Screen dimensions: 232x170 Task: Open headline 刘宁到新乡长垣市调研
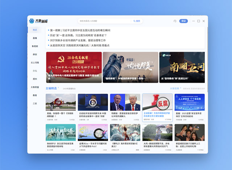[82, 40]
